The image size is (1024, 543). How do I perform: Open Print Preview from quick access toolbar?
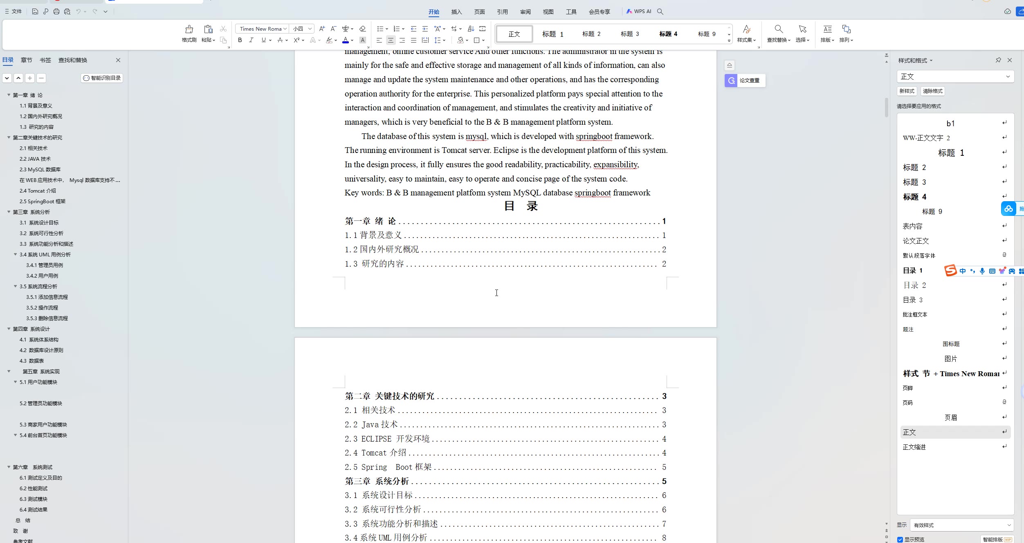tap(67, 11)
